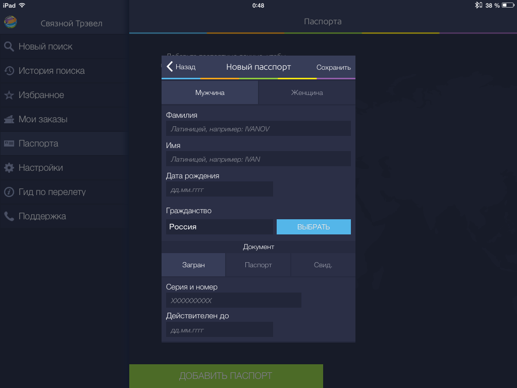Focus the Фамилия input field
Viewport: 517px width, 388px height.
point(258,129)
